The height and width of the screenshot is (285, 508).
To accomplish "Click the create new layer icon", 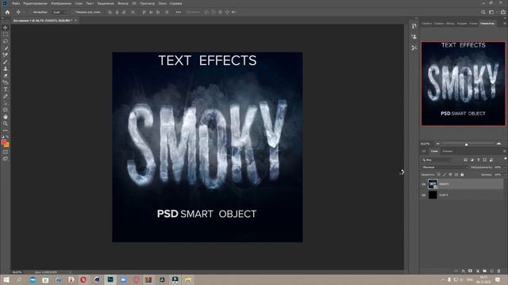I will (x=492, y=271).
